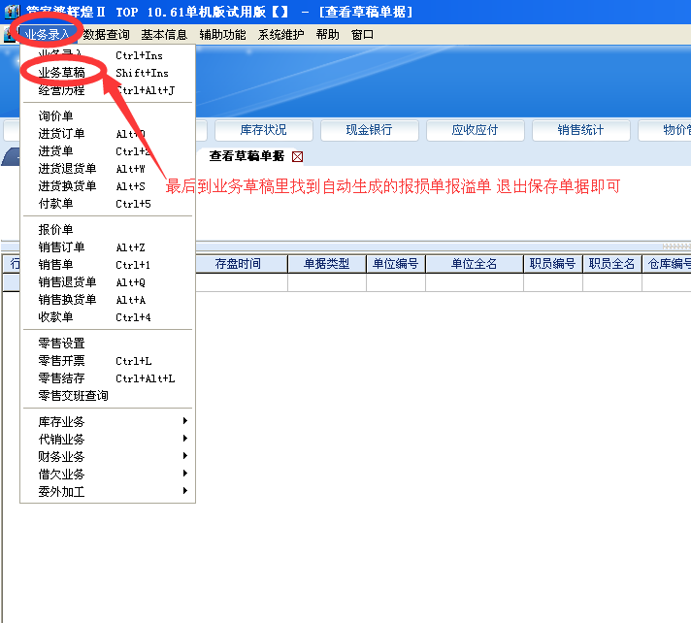Click the 应收应付 button
Screen dimensions: 691x623
tap(475, 131)
